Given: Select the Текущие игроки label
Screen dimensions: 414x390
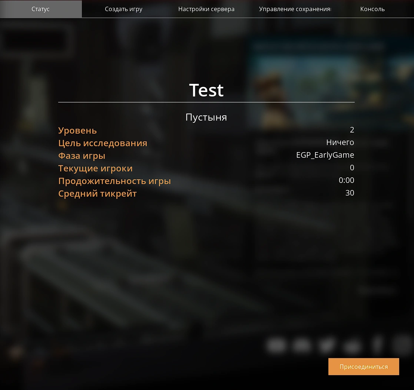Looking at the screenshot, I should click(x=95, y=168).
